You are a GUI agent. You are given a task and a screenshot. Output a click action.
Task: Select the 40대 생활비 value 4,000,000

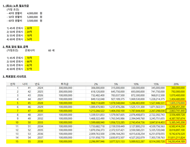click(32, 13)
